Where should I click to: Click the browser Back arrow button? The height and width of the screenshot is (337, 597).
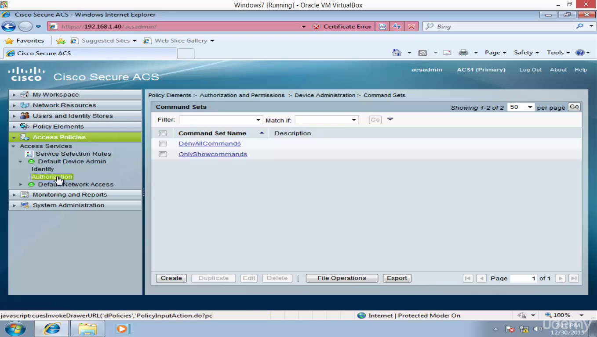tap(8, 26)
